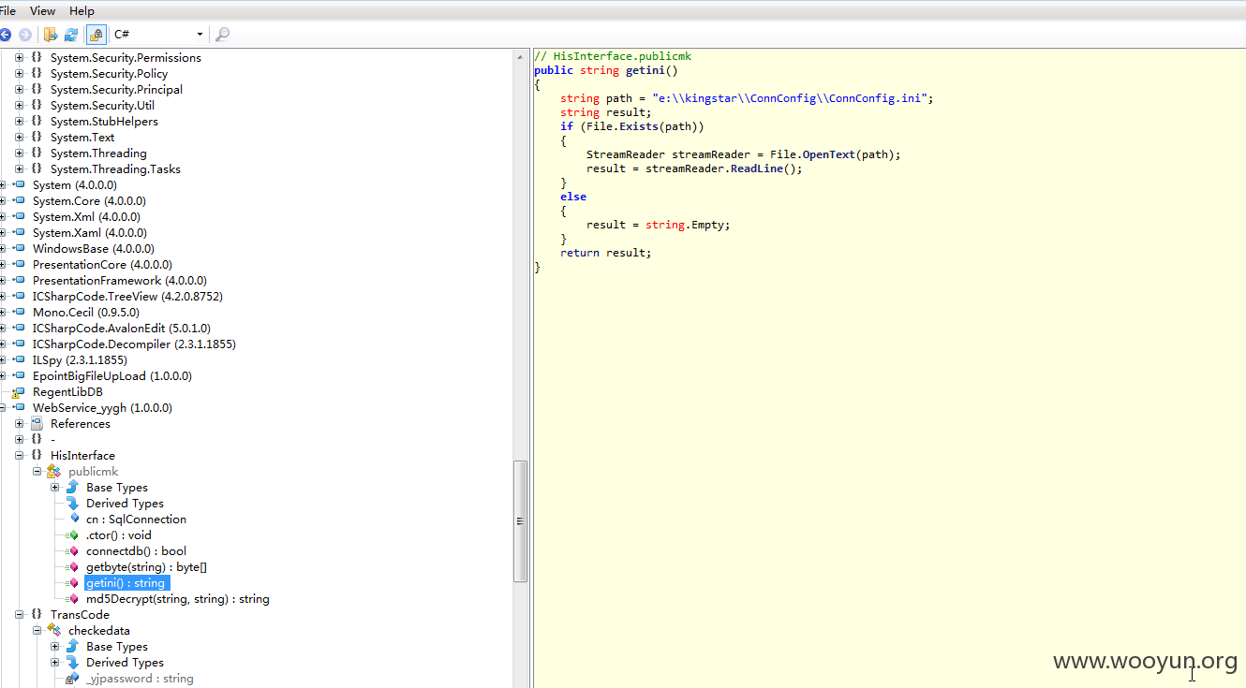Reload assemblies with the Refresh icon
The width and height of the screenshot is (1246, 688).
click(70, 35)
